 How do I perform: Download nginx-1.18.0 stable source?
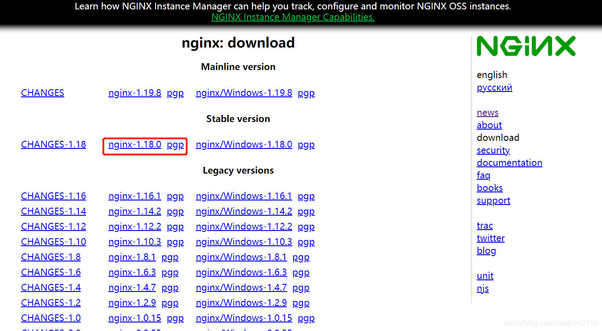[x=134, y=144]
